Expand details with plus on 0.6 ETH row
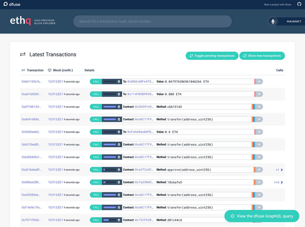Screen dimensions: 305x227 tap(259, 132)
